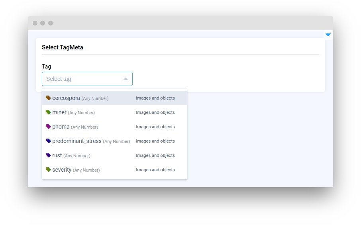361x227 pixels.
Task: Click the brown cercospora tag icon
Action: [x=49, y=98]
